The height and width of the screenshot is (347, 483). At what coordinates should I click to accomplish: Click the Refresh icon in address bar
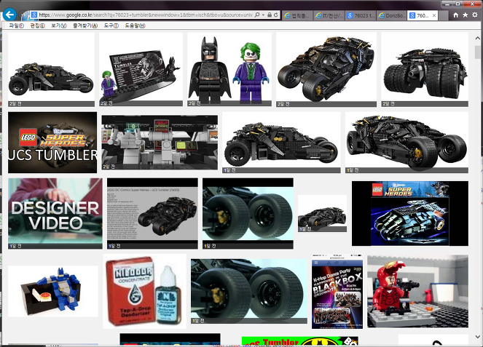point(276,15)
